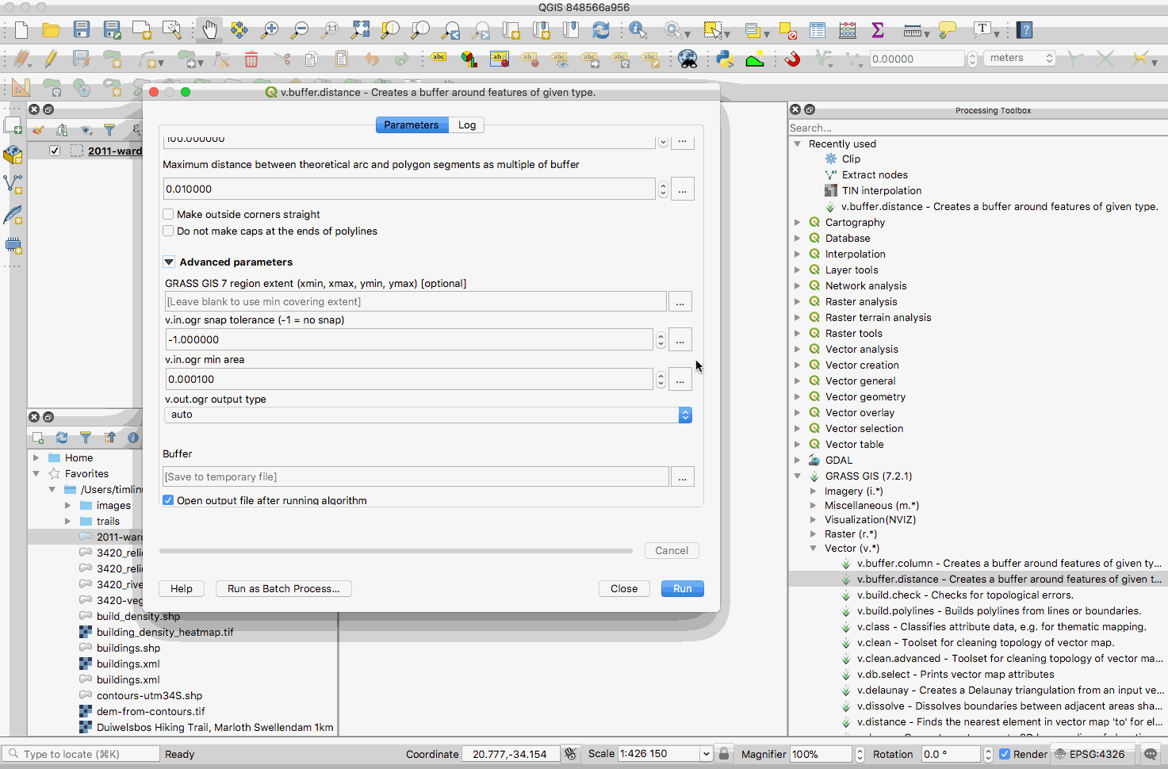This screenshot has height=769, width=1168.
Task: Click the Delete Selected trash icon
Action: [x=251, y=59]
